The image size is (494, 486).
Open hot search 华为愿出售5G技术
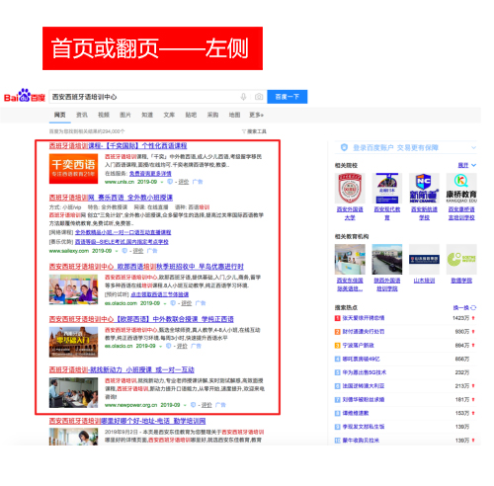click(365, 372)
